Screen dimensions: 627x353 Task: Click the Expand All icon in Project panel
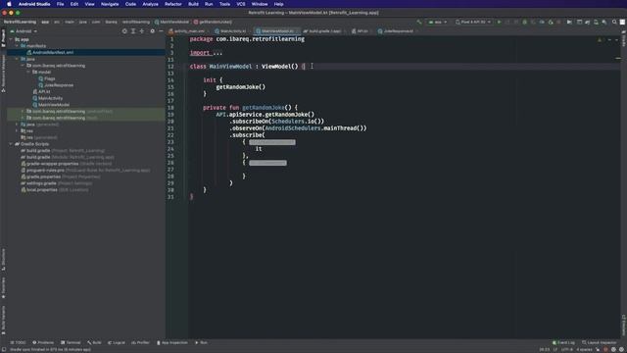[133, 31]
